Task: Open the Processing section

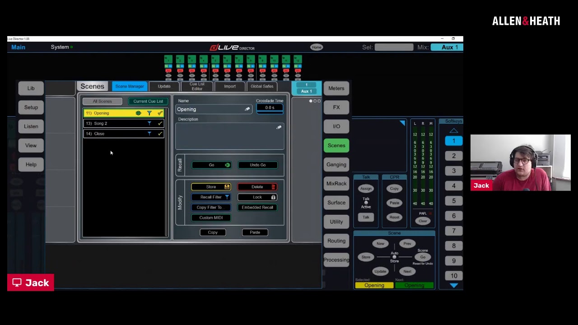Action: point(336,260)
